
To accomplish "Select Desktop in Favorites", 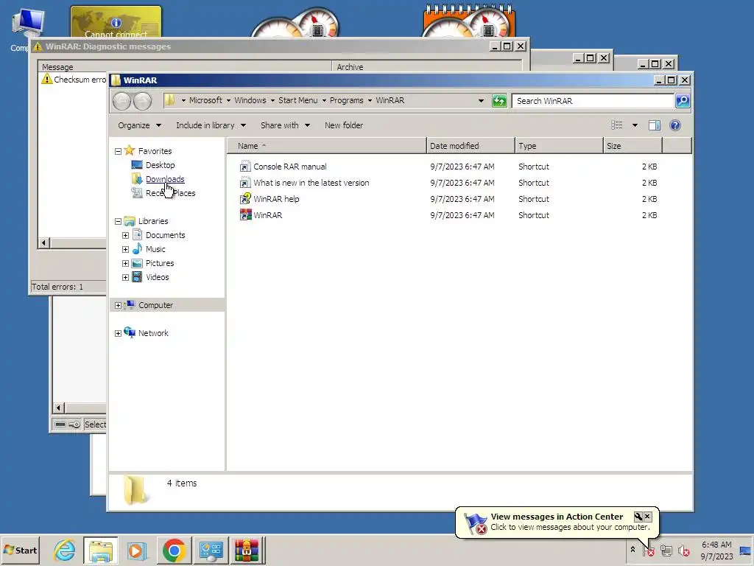I will coord(160,165).
